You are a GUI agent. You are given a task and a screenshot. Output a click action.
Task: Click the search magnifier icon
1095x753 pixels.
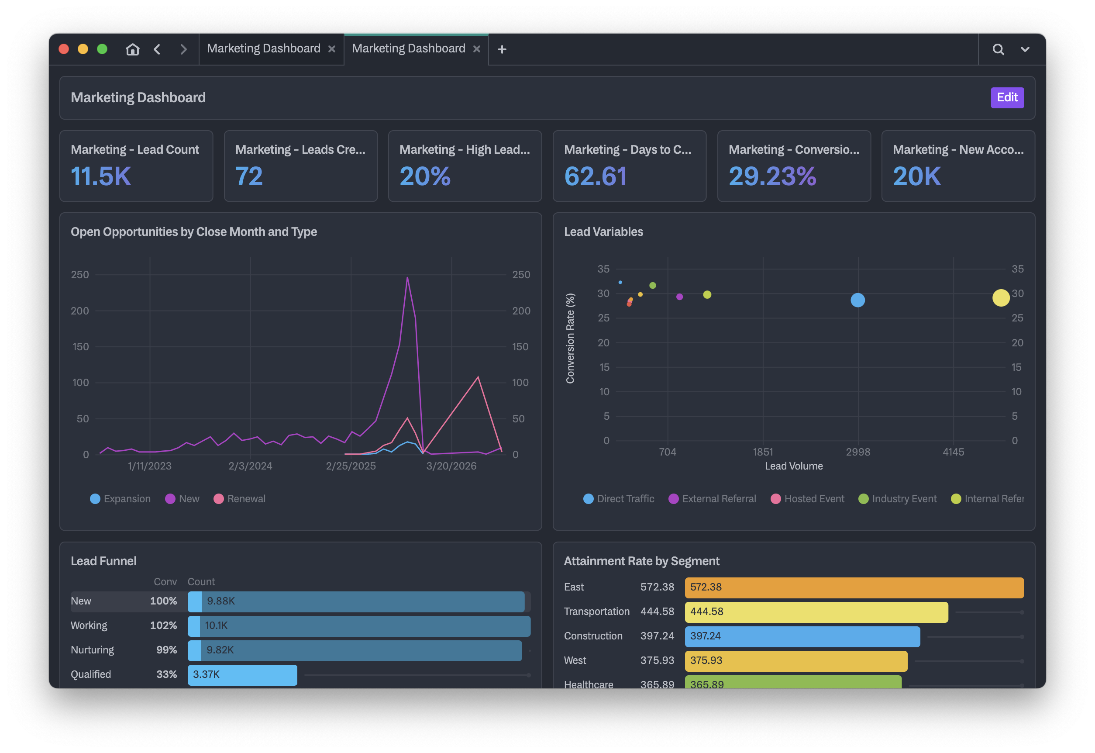point(998,49)
